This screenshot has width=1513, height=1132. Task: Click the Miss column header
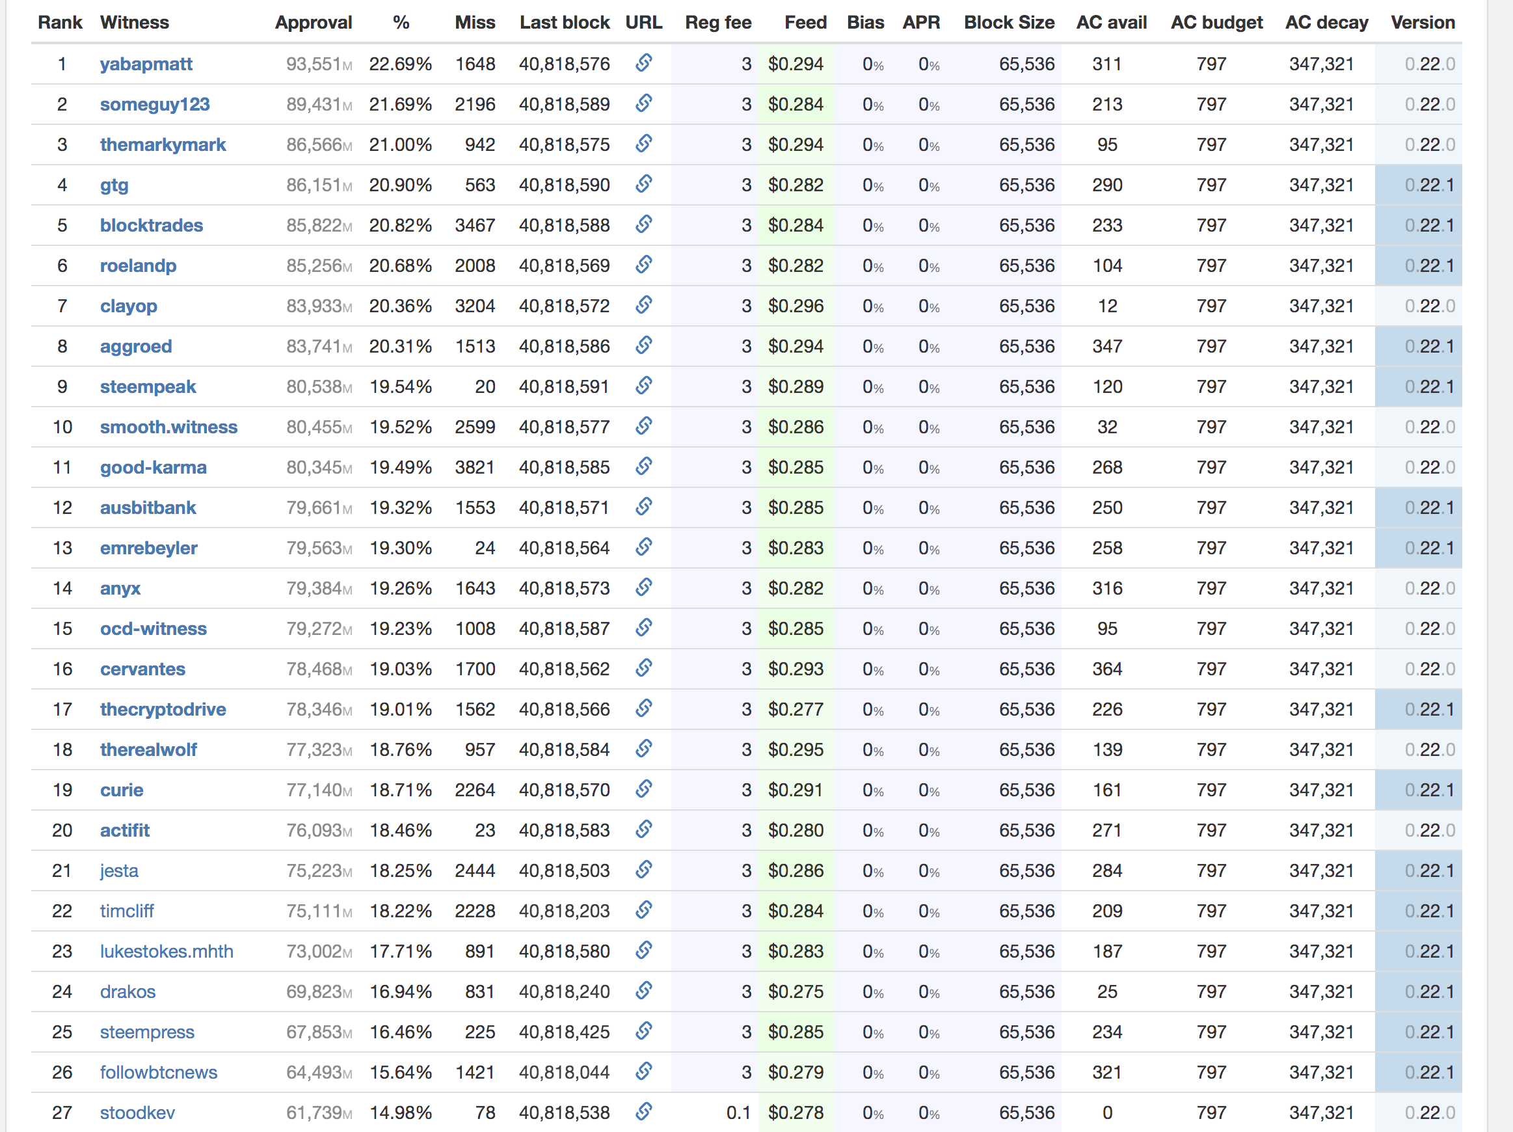(x=475, y=23)
